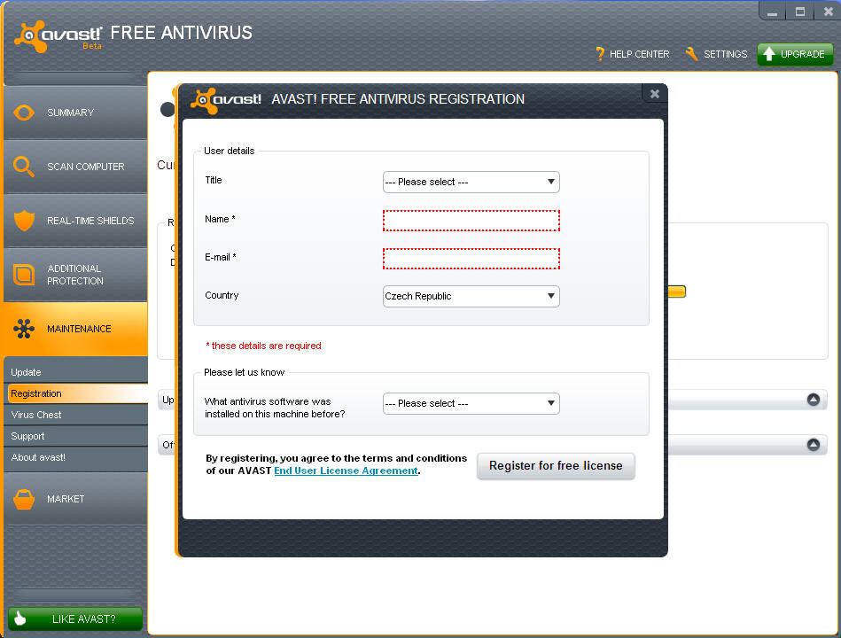Go to the SCAN COMPUTER section

(x=75, y=167)
